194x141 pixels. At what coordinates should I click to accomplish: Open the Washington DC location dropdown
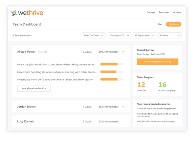[119, 35]
